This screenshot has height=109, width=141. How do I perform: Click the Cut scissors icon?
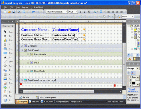[x=19, y=12]
